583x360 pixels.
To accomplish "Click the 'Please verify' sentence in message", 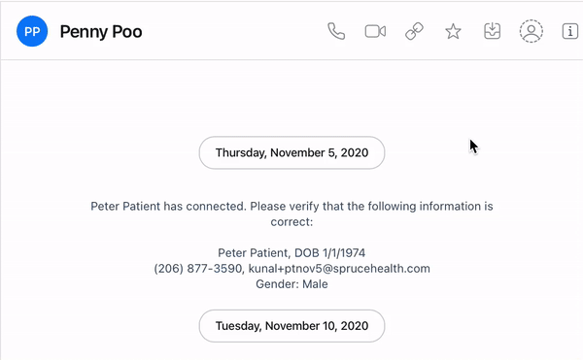I will pos(371,206).
